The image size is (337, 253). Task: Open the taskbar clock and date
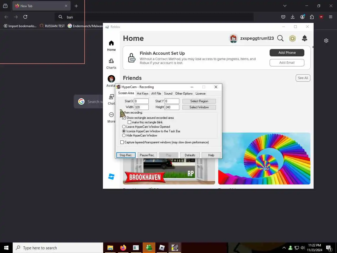(315, 248)
